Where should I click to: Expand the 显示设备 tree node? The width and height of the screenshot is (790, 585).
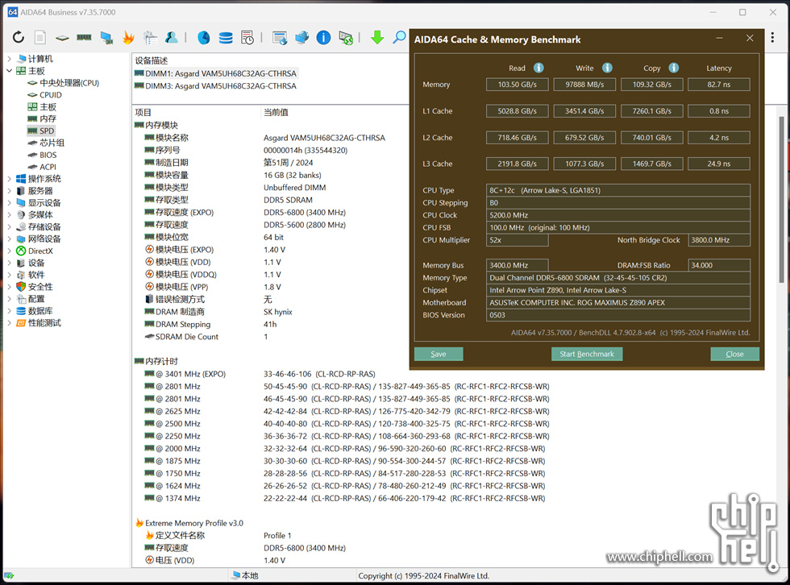[x=9, y=203]
